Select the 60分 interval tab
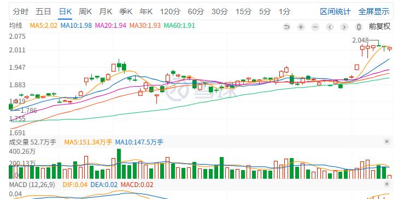404x199 pixels. coord(196,11)
